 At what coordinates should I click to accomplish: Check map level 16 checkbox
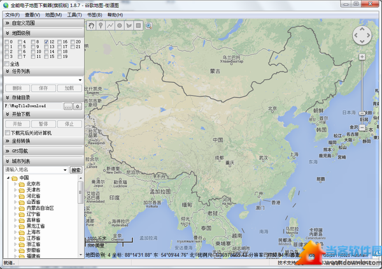(59, 42)
